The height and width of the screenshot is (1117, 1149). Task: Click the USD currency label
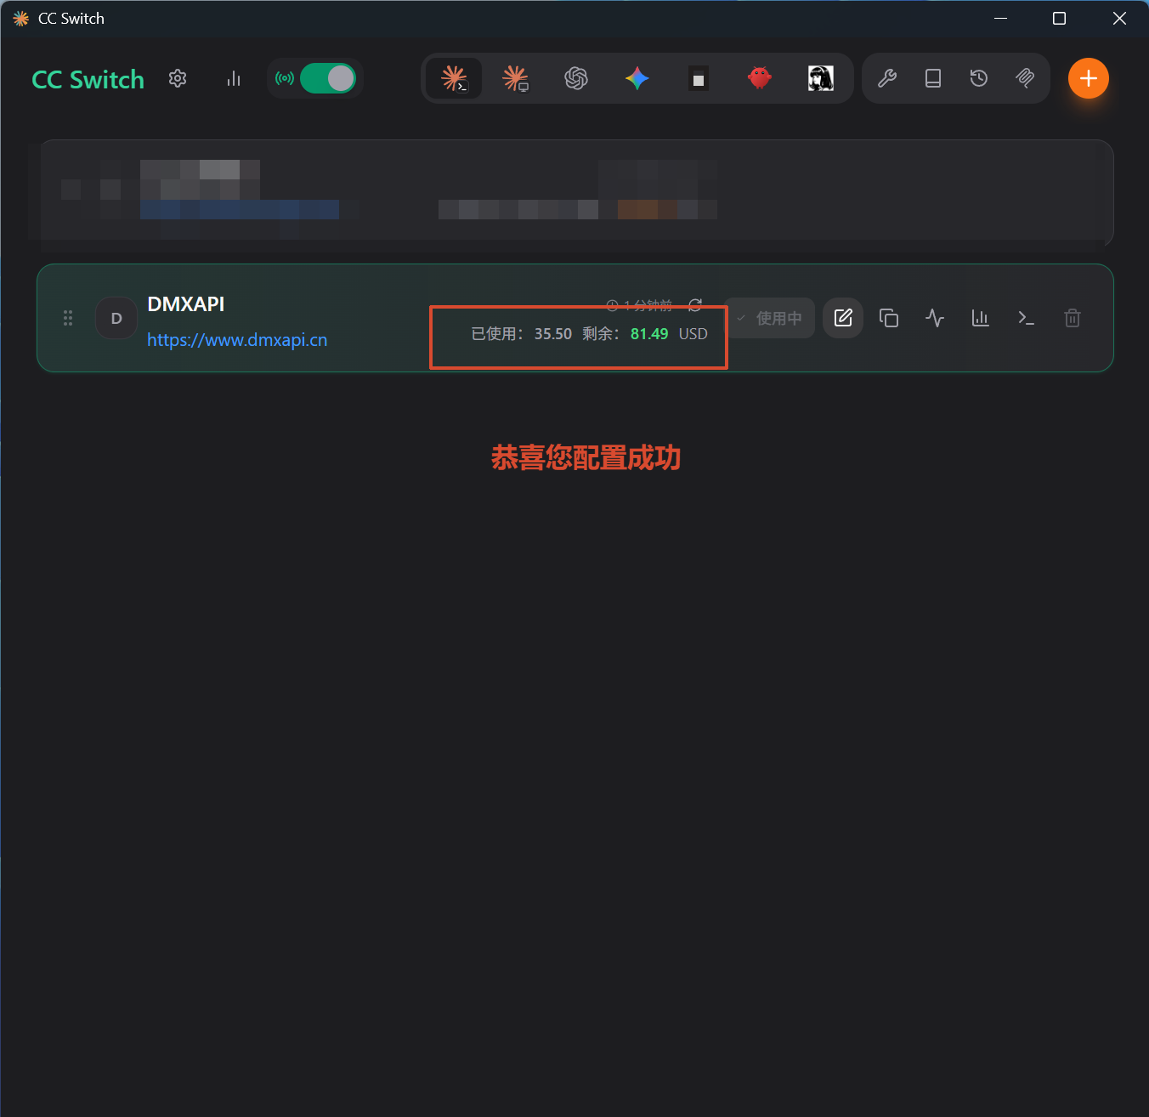tap(693, 334)
